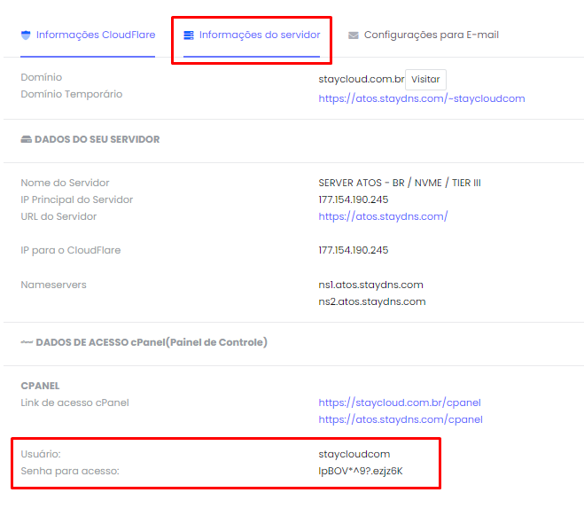Click the Nameservers label
This screenshot has height=516, width=584.
[x=53, y=285]
